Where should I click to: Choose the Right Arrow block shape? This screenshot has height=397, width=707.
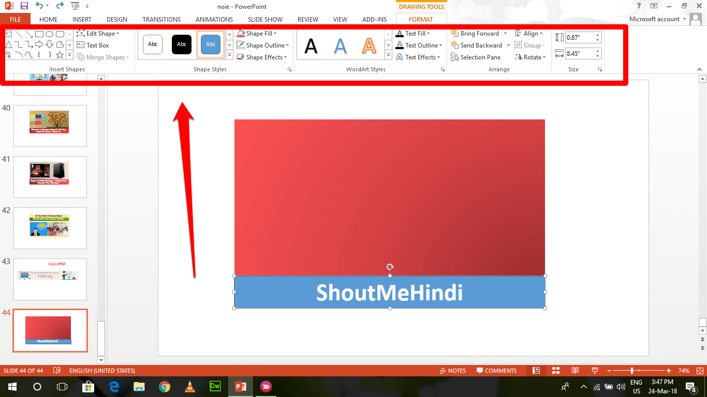(x=39, y=44)
